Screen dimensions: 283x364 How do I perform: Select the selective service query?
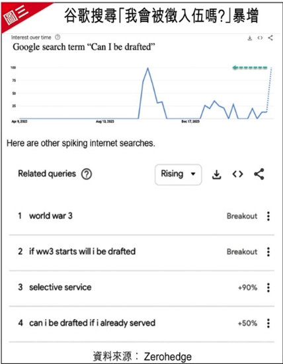[60, 287]
